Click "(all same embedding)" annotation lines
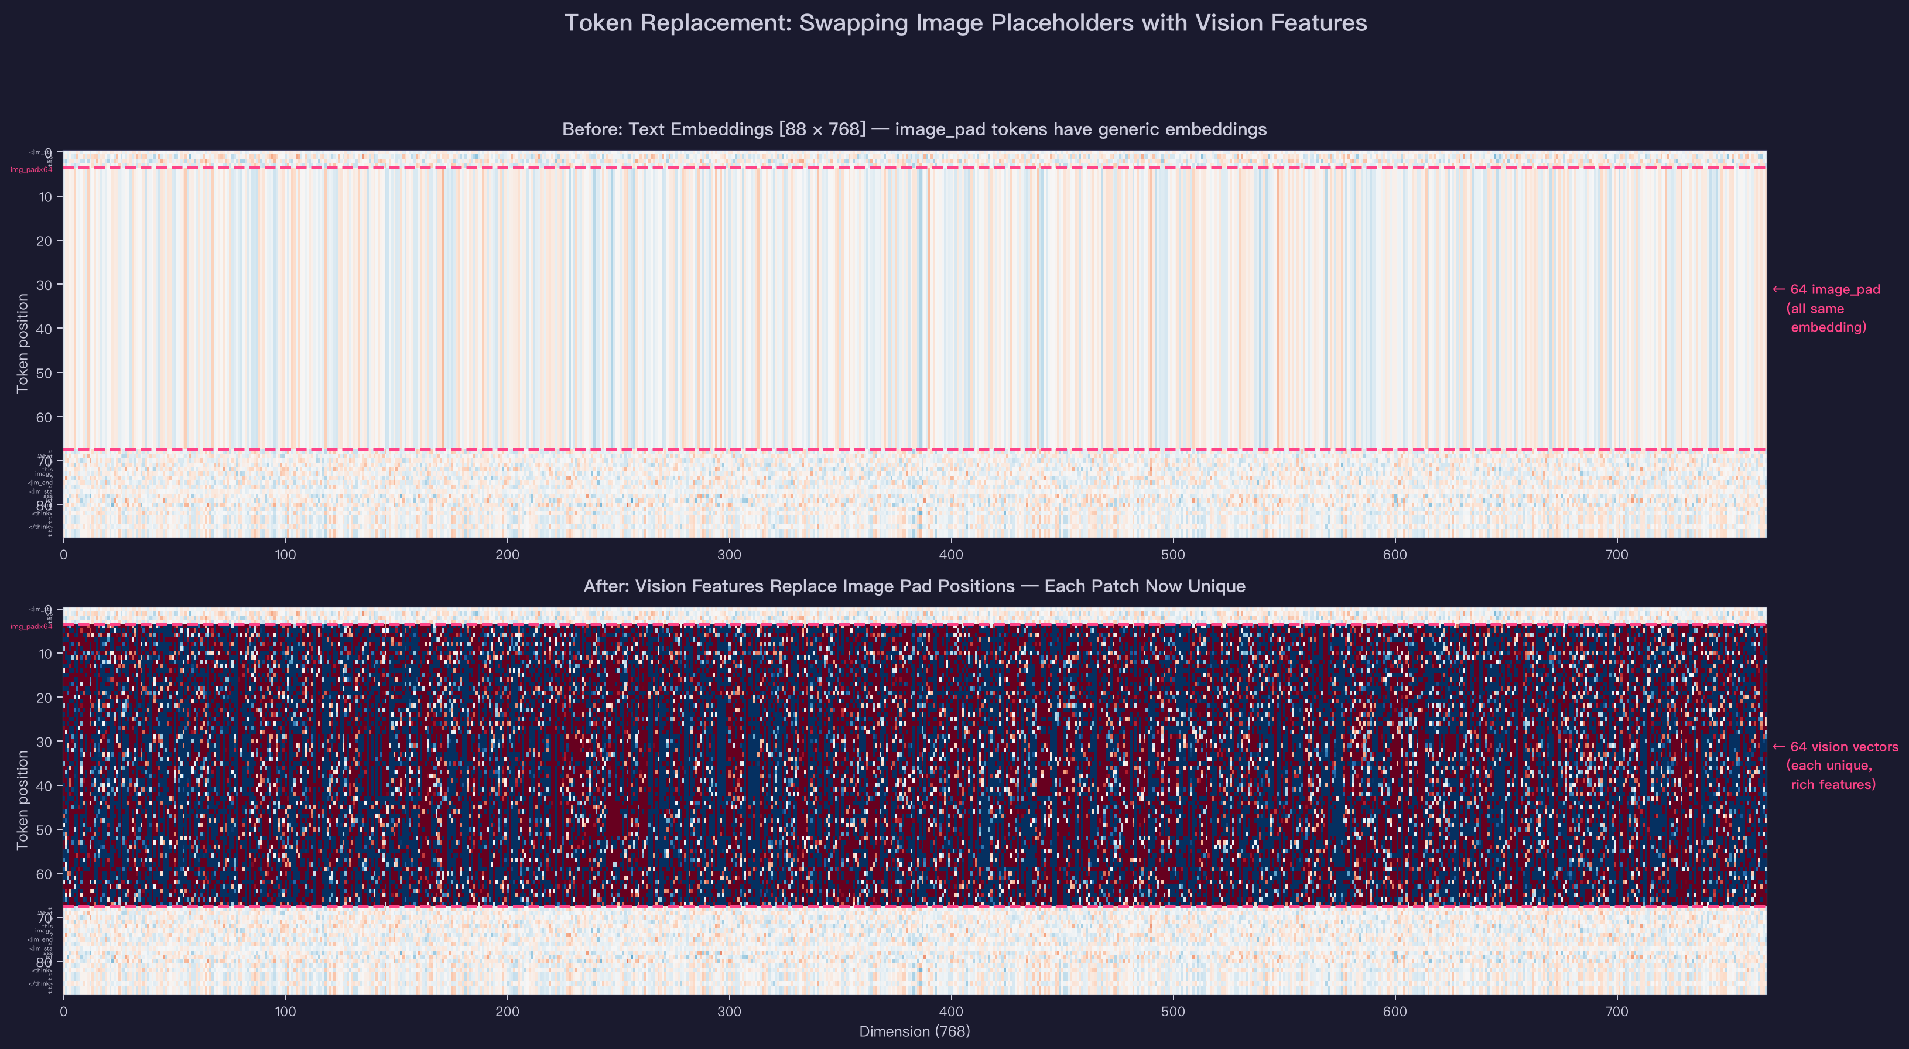Viewport: 1909px width, 1049px height. pos(1826,318)
